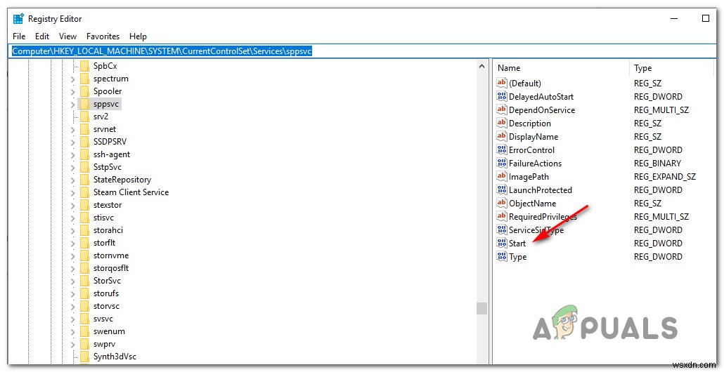724x372 pixels.
Task: Select the Description string value icon
Action: click(501, 123)
